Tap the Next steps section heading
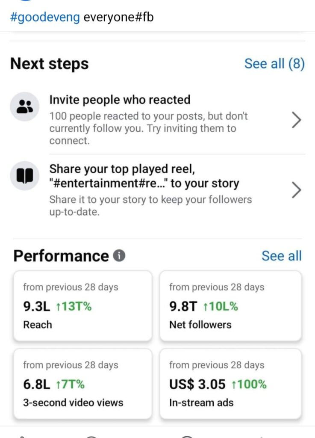Image resolution: width=315 pixels, height=438 pixels. coord(49,64)
